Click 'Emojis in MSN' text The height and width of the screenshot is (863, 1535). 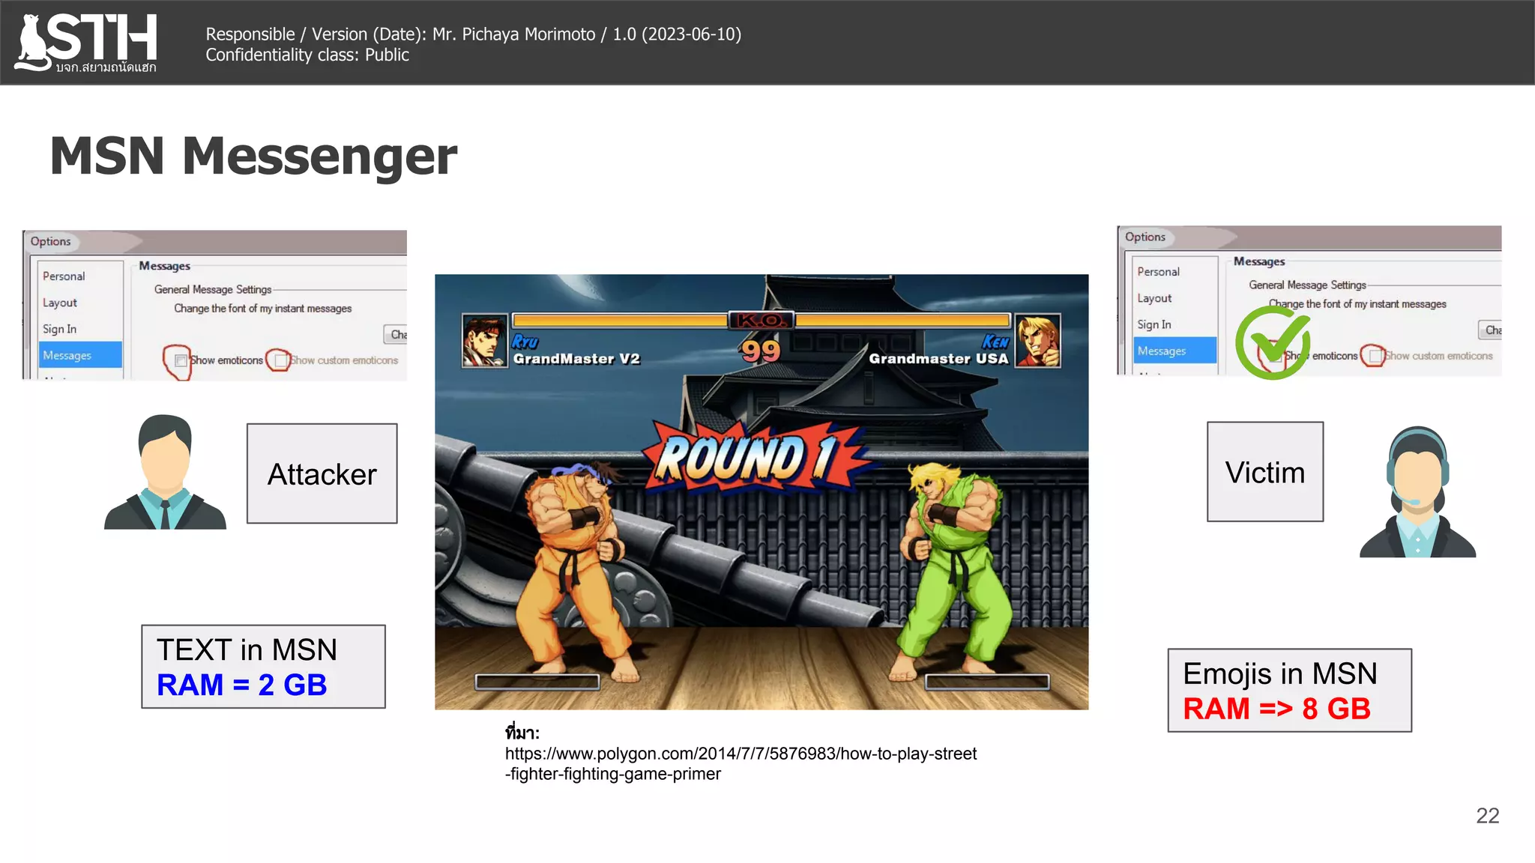coord(1279,673)
